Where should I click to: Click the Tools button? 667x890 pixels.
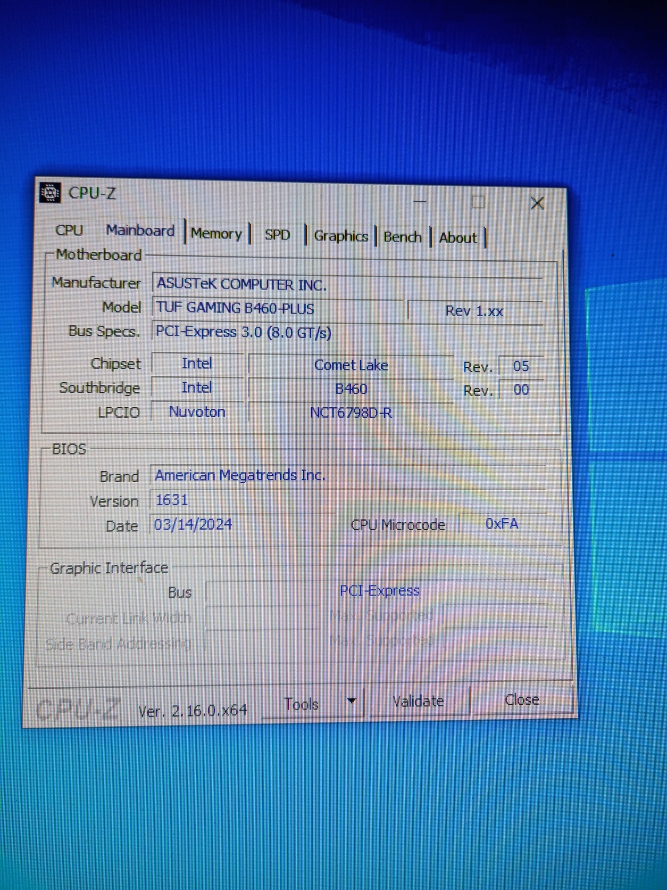point(303,704)
